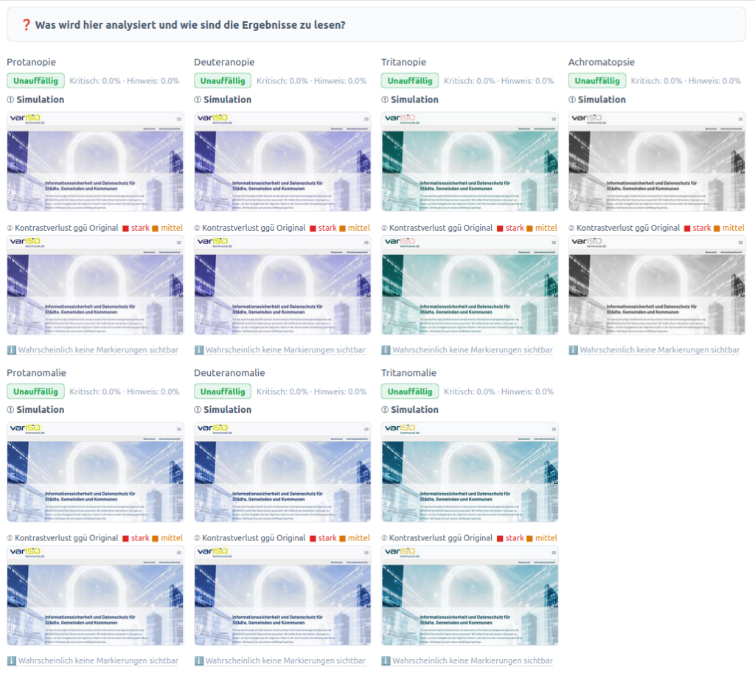Click 'Wahrscheinlich keine Markierungen sichtbar' under Deuteranomalie
The height and width of the screenshot is (673, 755).
pyautogui.click(x=285, y=660)
